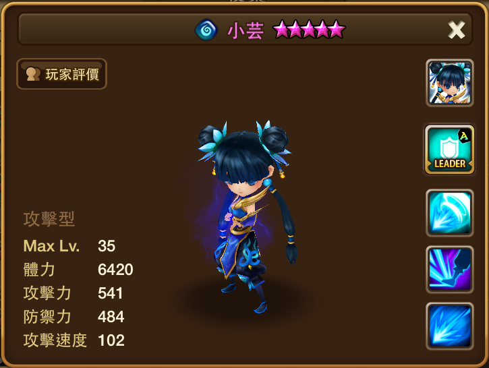Click the five pink awakened stars

309,29
